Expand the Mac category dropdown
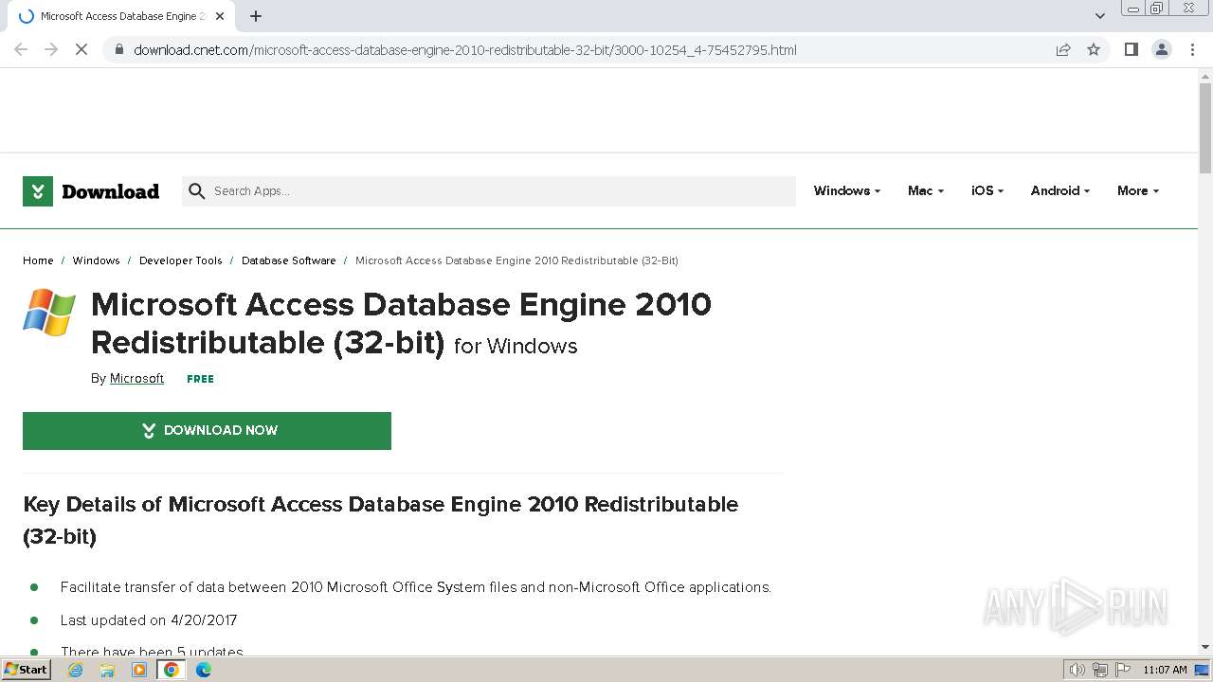The height and width of the screenshot is (682, 1213). (x=925, y=190)
